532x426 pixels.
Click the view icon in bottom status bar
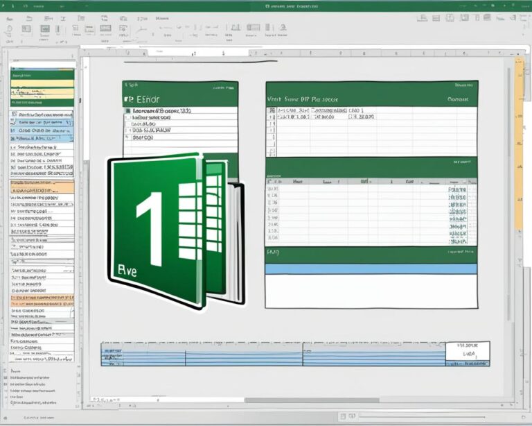(344, 416)
